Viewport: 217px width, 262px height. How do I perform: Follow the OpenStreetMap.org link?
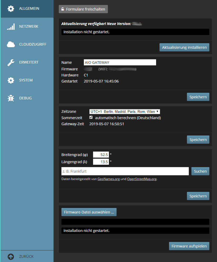(142, 179)
